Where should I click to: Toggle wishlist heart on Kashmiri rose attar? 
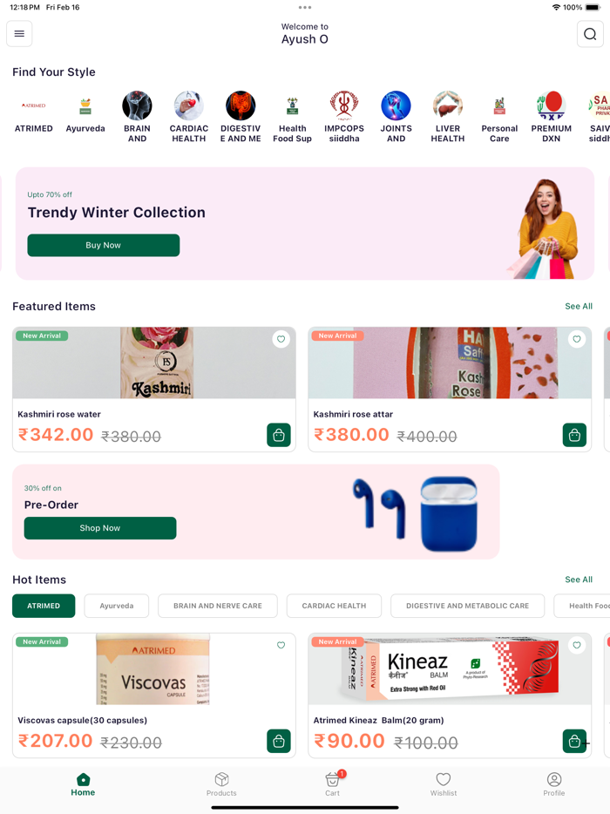(x=577, y=339)
